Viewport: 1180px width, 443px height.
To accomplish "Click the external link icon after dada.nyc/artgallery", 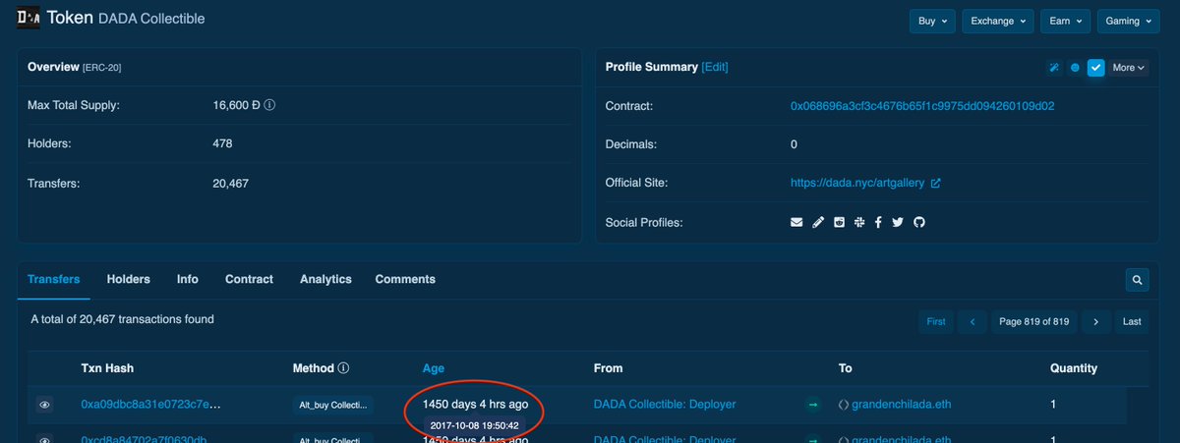I will 935,184.
